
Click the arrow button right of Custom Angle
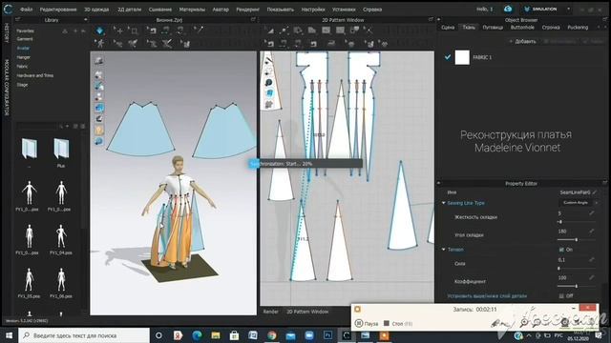point(596,203)
